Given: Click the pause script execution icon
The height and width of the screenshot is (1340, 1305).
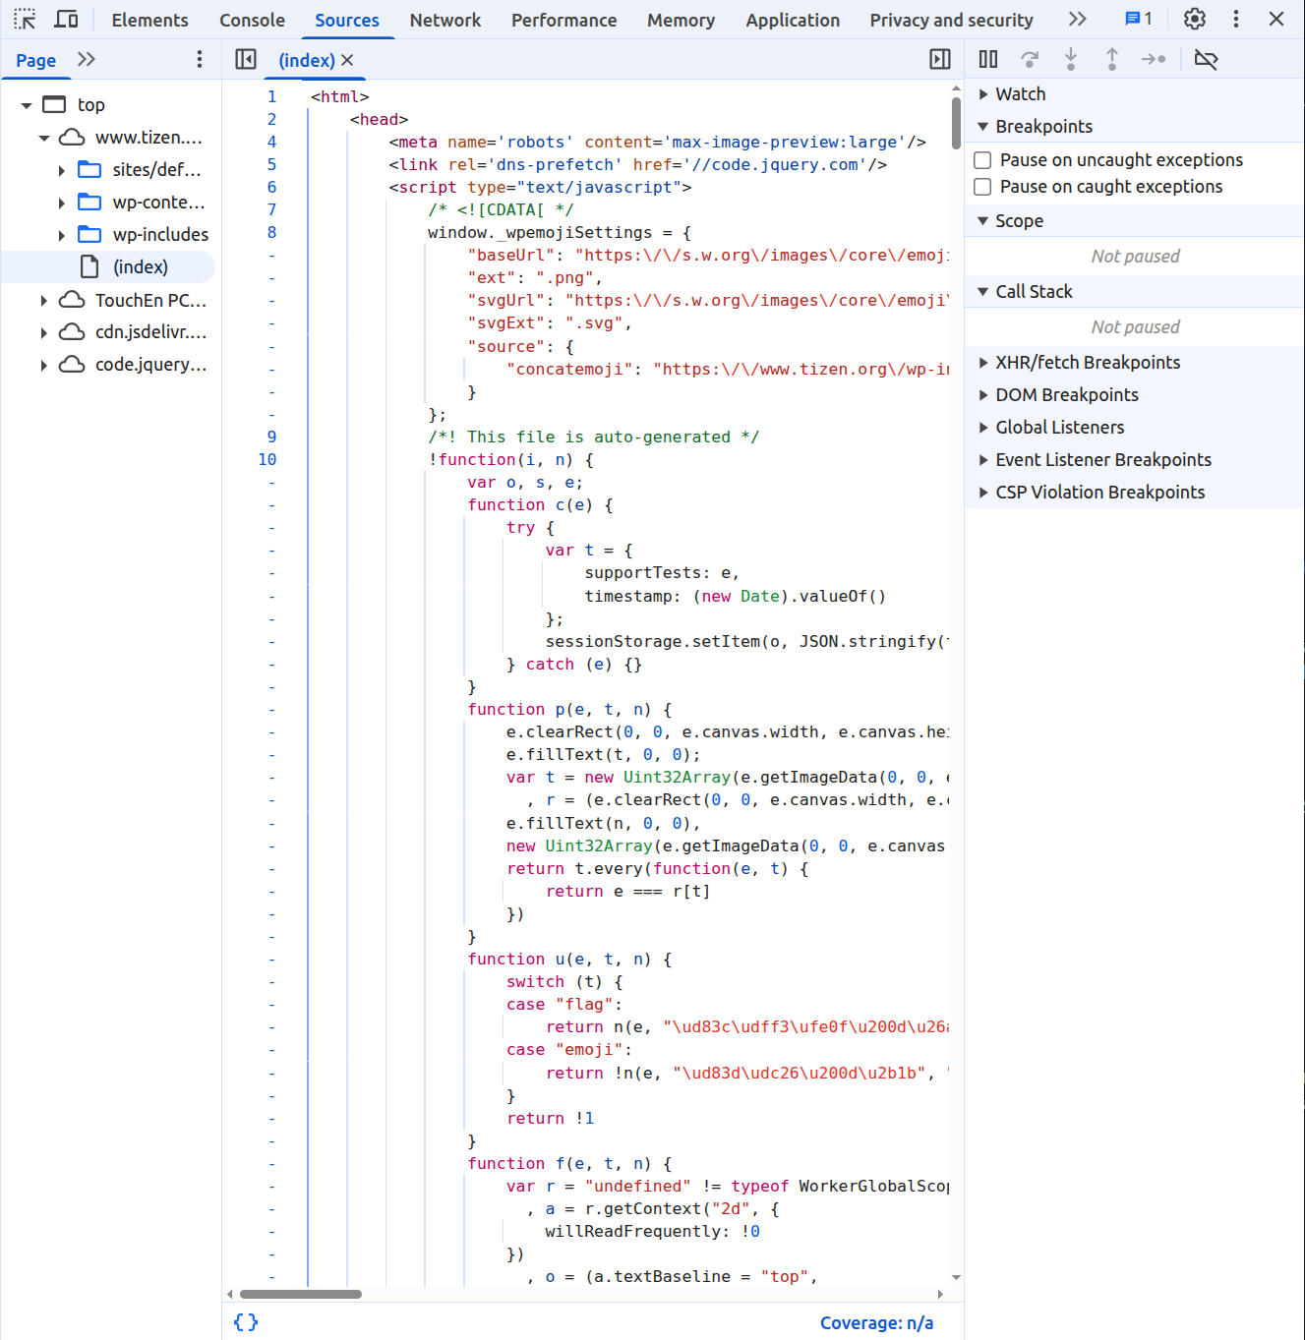Looking at the screenshot, I should point(988,60).
